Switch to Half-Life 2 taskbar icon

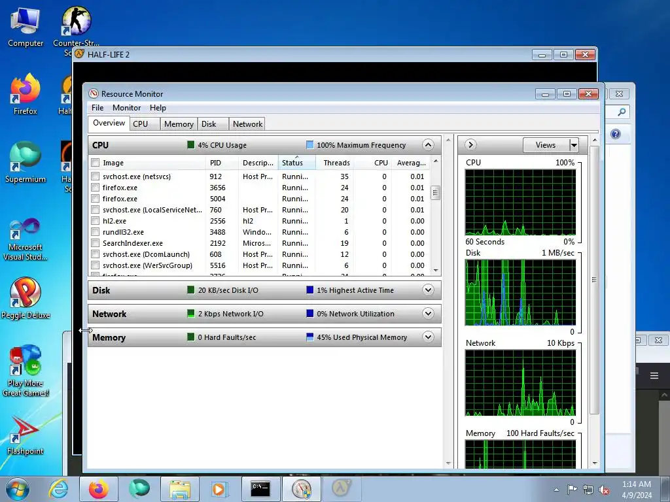tap(342, 489)
